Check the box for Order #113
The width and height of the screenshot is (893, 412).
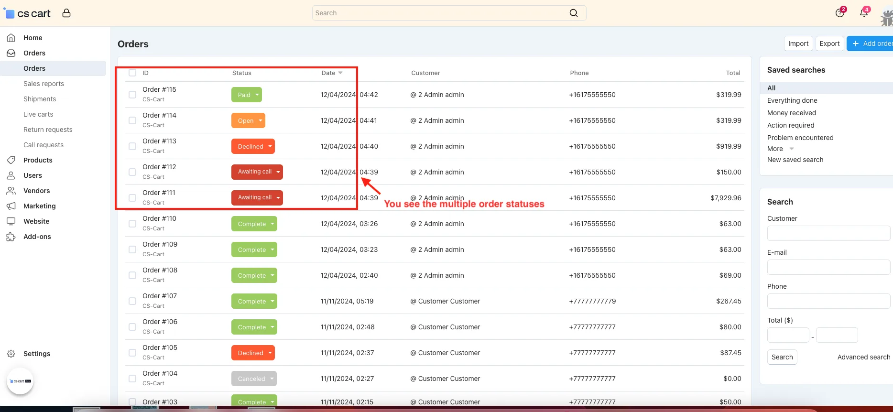point(132,146)
